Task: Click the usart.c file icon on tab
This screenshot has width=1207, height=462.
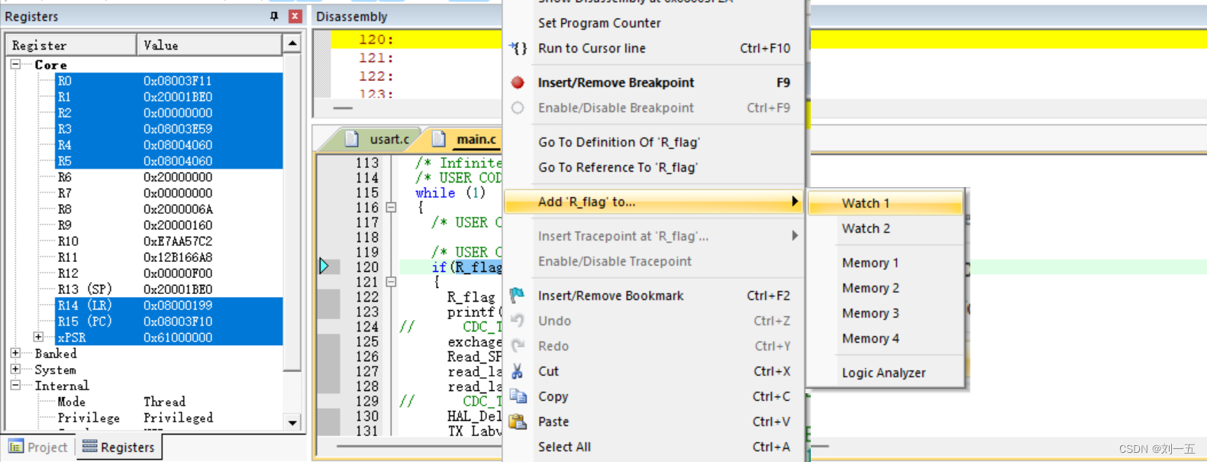Action: click(351, 138)
